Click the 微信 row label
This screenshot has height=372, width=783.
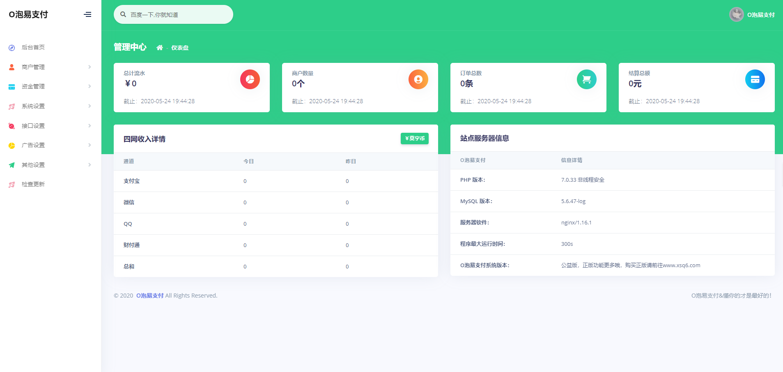[129, 202]
